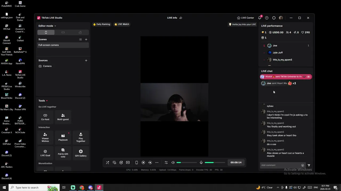
Task: Click the heart likes count 290
Action: pyautogui.click(x=305, y=32)
